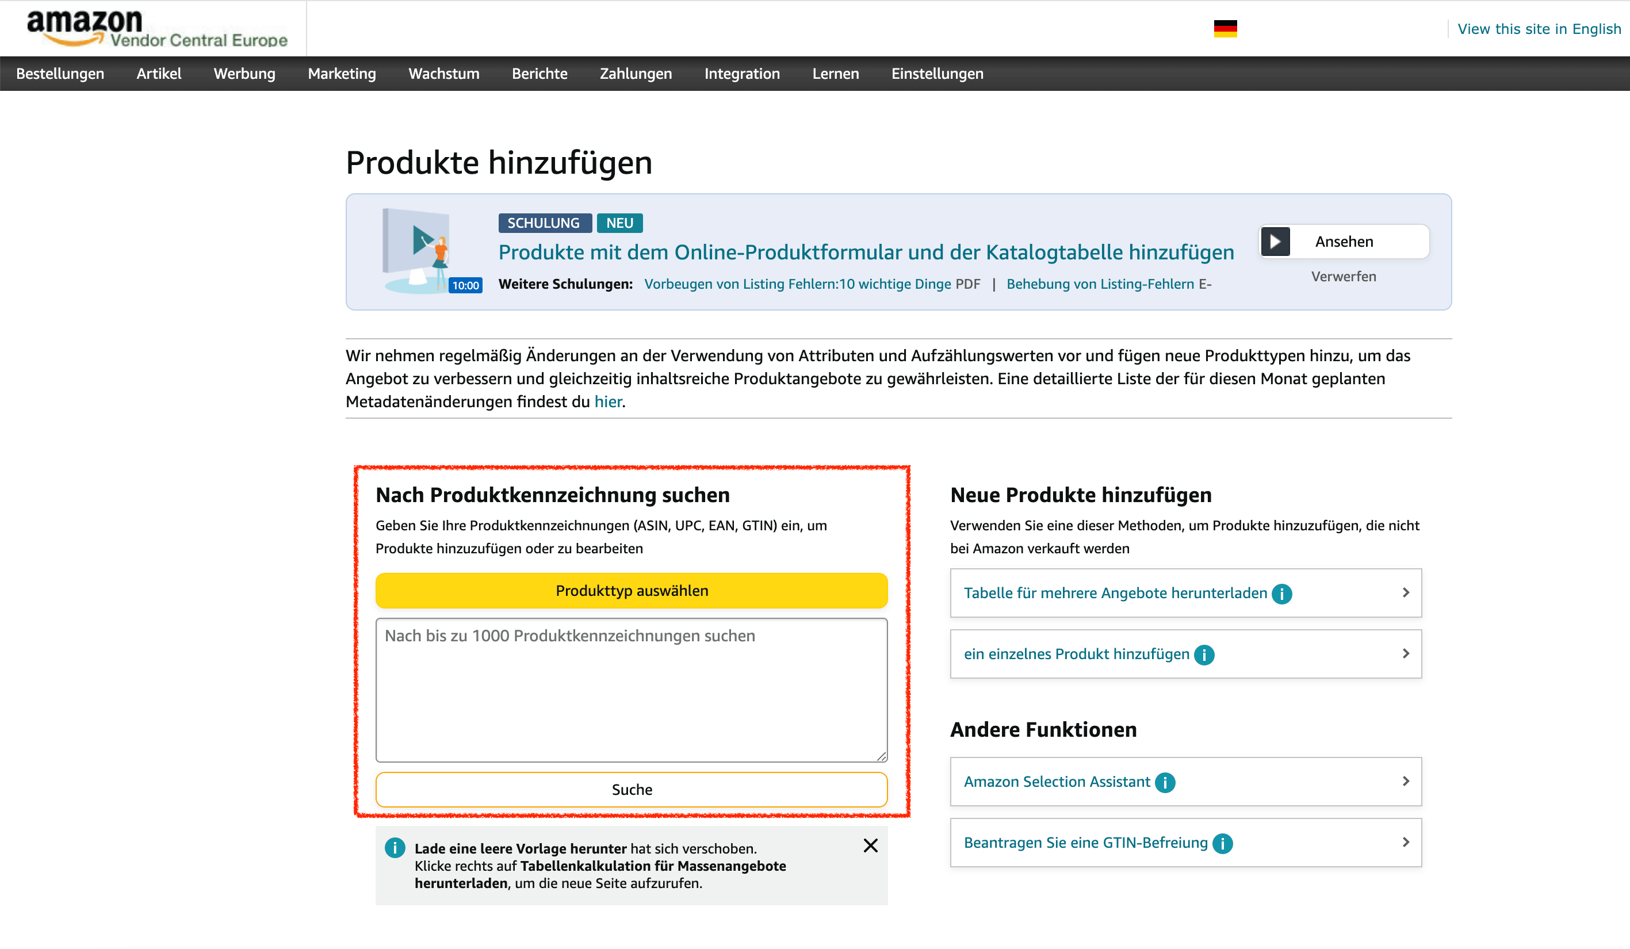
Task: Click Beantragen Sie eine GTIN-Befreiung link
Action: [x=1085, y=843]
